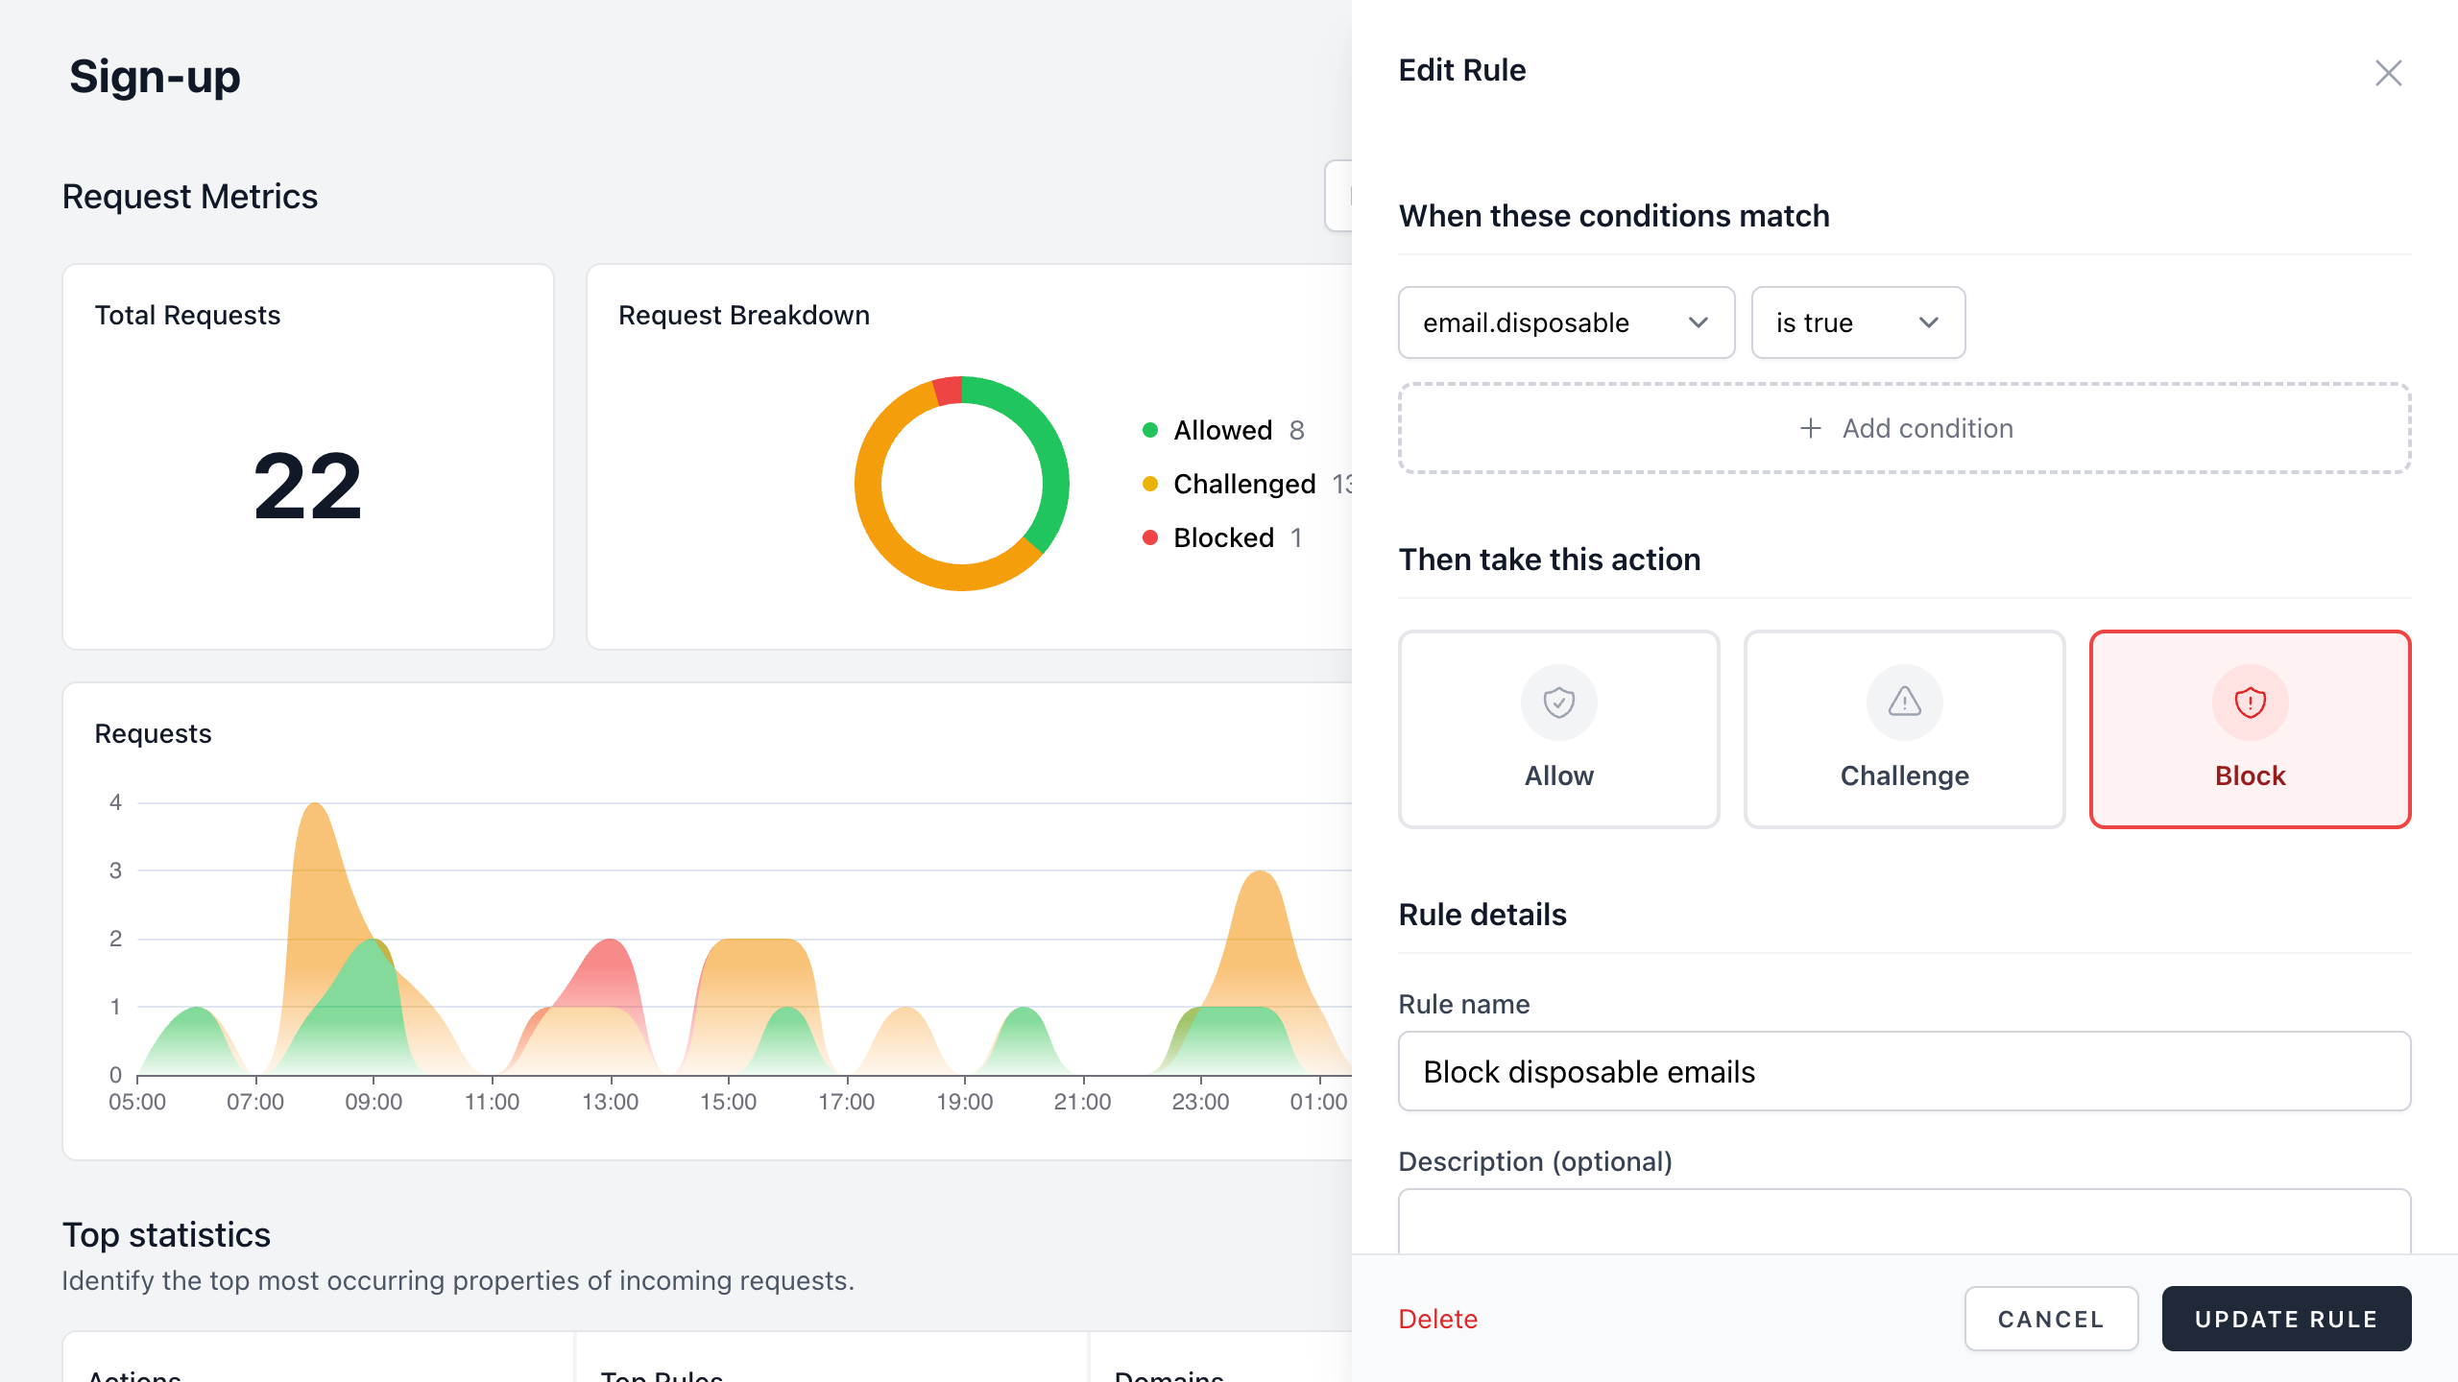The image size is (2458, 1382).
Task: Click the Challenge warning triangle icon
Action: click(x=1904, y=703)
